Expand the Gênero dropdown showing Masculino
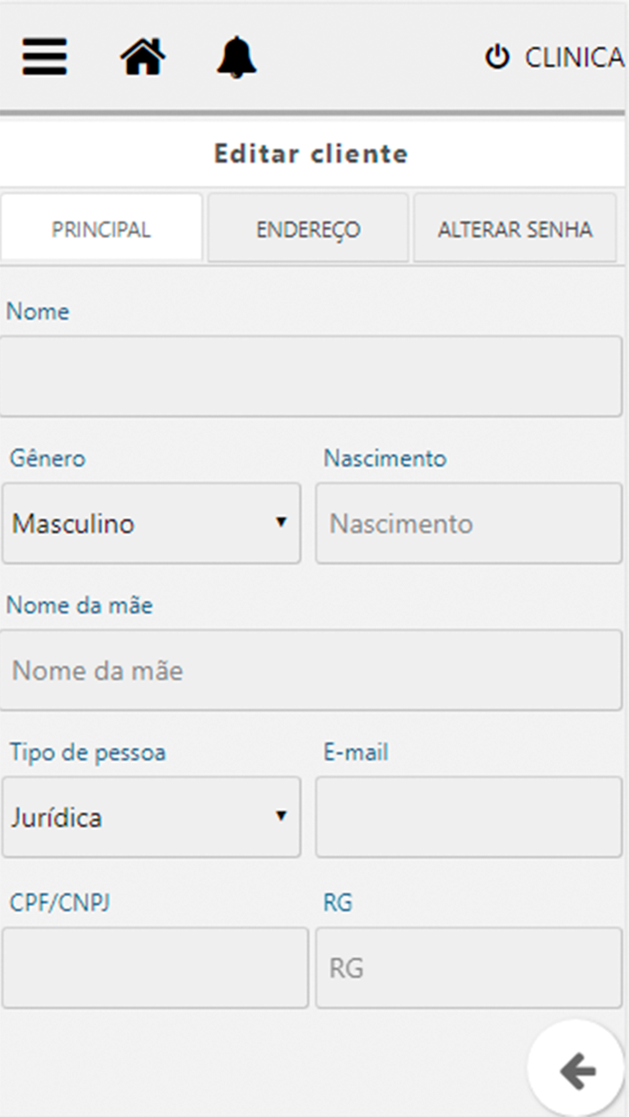This screenshot has height=1117, width=629. click(151, 523)
